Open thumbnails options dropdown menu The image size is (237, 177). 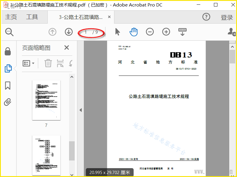point(28,63)
